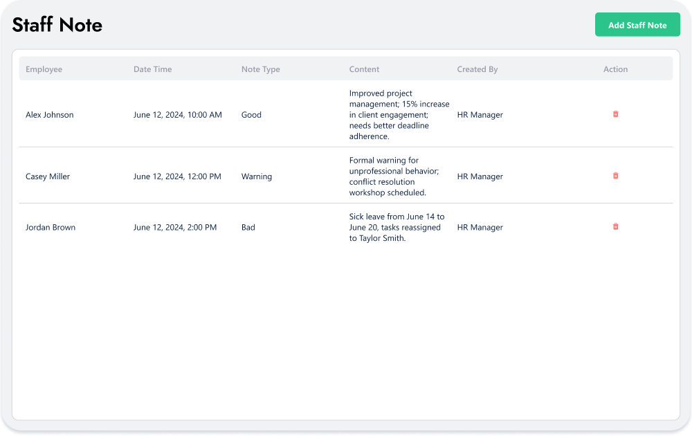Viewport: 692px width, 436px height.
Task: Click on Casey Miller's name
Action: tap(47, 176)
